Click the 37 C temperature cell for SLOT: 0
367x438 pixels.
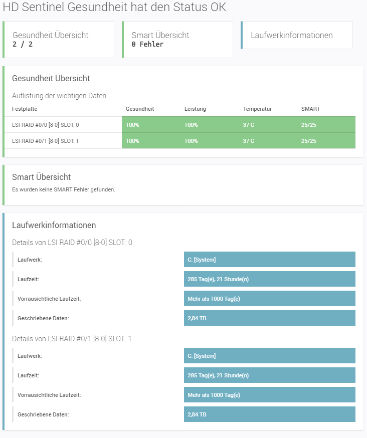[x=249, y=125]
